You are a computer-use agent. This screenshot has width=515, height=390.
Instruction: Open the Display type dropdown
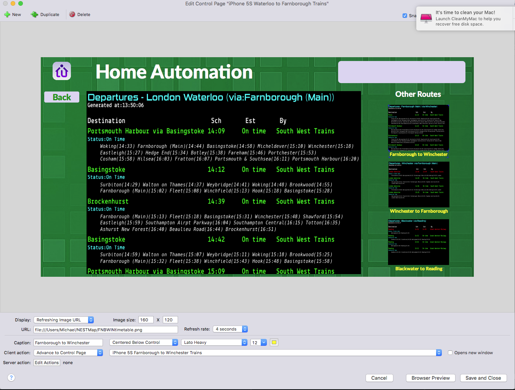coord(64,320)
